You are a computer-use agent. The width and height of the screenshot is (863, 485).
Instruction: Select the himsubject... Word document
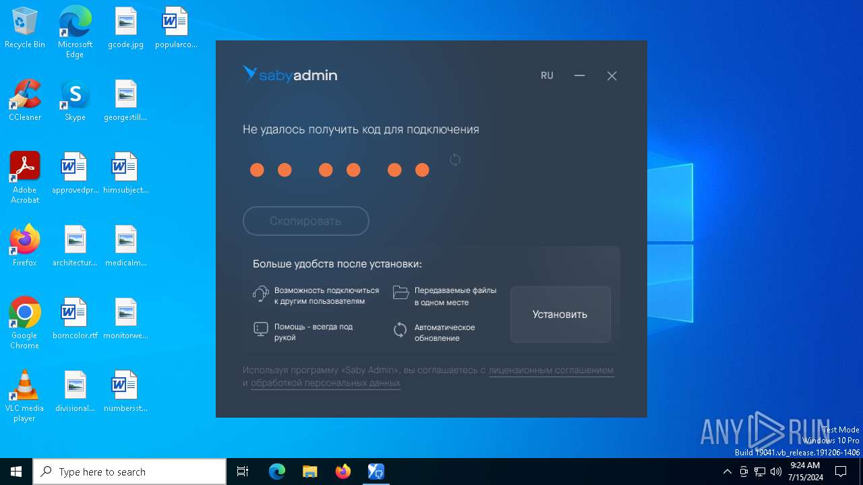pos(126,174)
